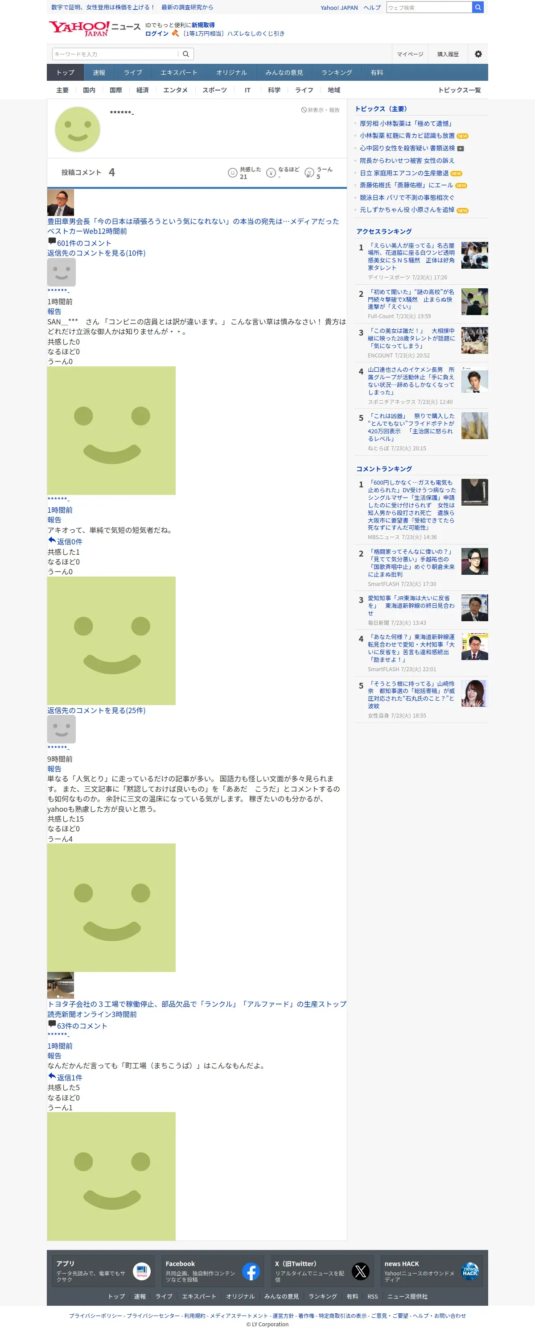Open comment ranking 愛知知事 JR東海 article
The height and width of the screenshot is (1337, 535).
411,606
